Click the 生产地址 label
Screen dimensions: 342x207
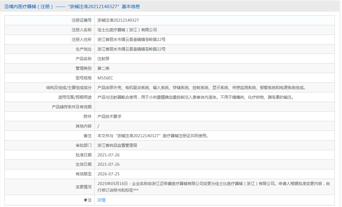pyautogui.click(x=84, y=49)
